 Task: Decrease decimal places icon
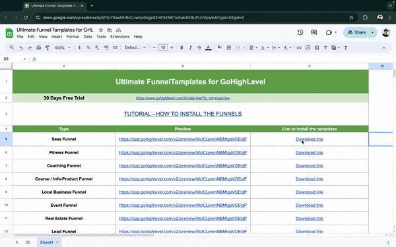[x=97, y=47]
